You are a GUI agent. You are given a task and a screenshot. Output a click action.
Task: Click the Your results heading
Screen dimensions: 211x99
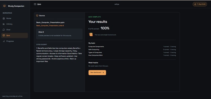point(98,22)
